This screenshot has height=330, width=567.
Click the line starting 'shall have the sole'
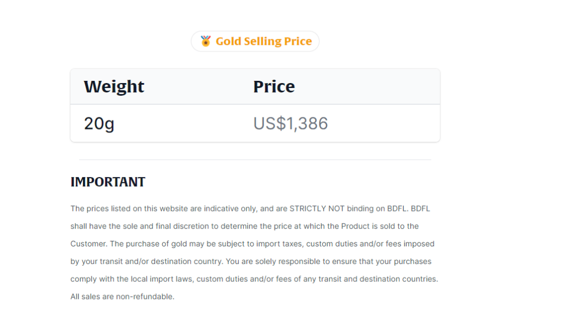pos(244,226)
